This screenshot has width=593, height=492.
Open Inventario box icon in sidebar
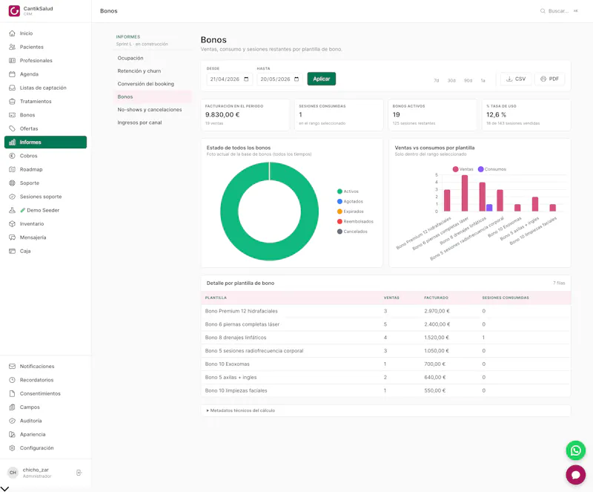pos(12,224)
